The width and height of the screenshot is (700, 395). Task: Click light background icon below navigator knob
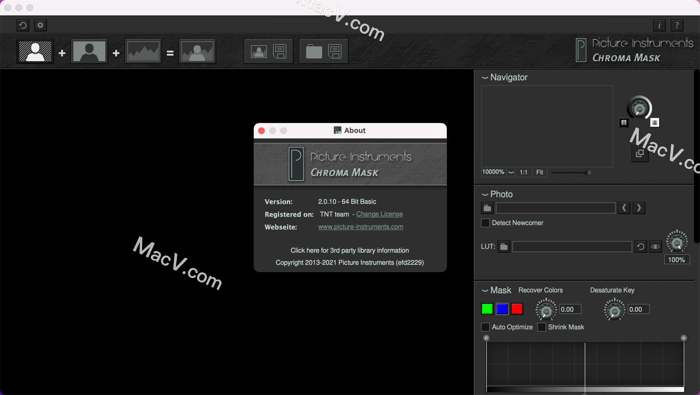655,123
